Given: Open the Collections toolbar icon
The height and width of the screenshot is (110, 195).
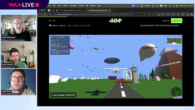Looking at the screenshot, I should 183,14.
